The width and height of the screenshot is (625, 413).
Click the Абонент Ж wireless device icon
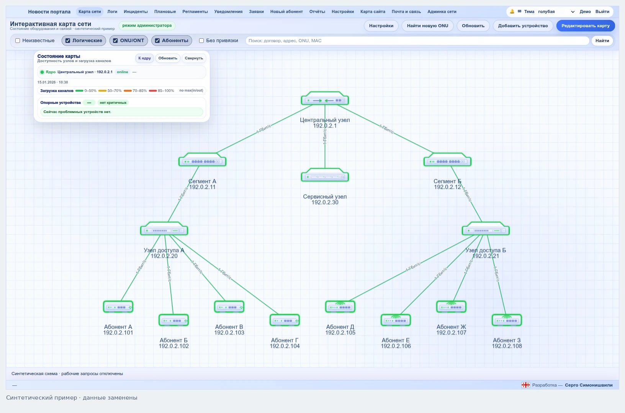click(451, 306)
